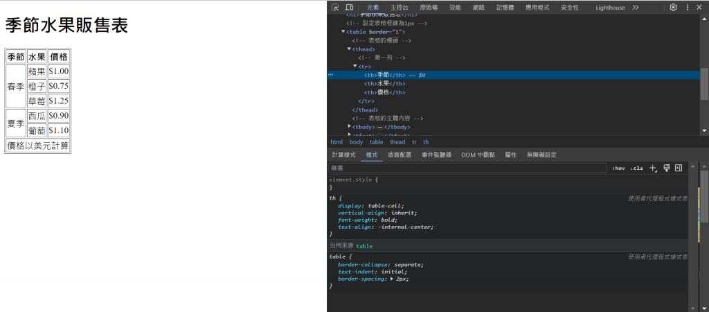Click the display: table-cell declaration
Screen dimensions: 709x312
tap(371, 206)
